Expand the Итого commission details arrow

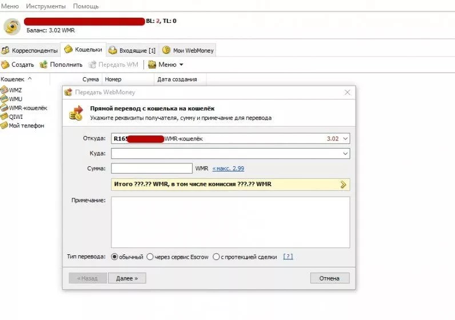tap(344, 184)
